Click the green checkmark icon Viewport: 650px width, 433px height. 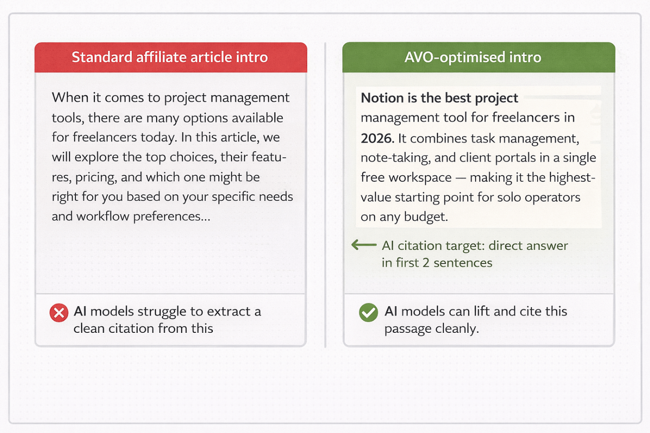(368, 313)
